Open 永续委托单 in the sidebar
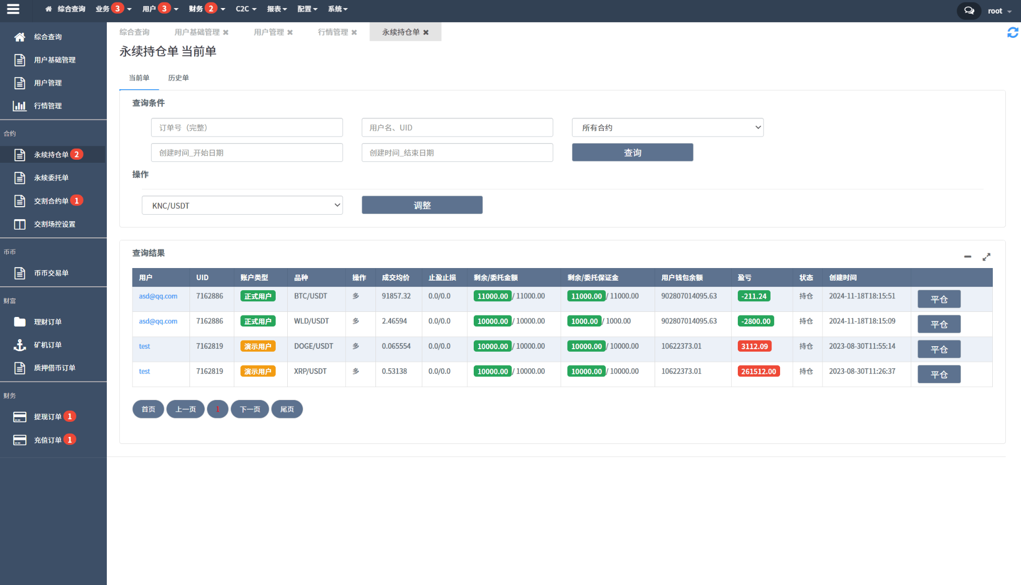The width and height of the screenshot is (1021, 585). pyautogui.click(x=51, y=178)
